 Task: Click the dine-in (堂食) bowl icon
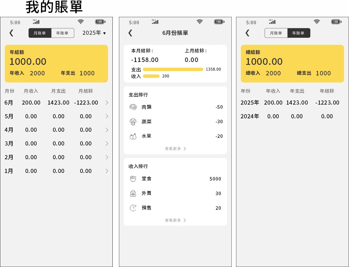coord(133,179)
